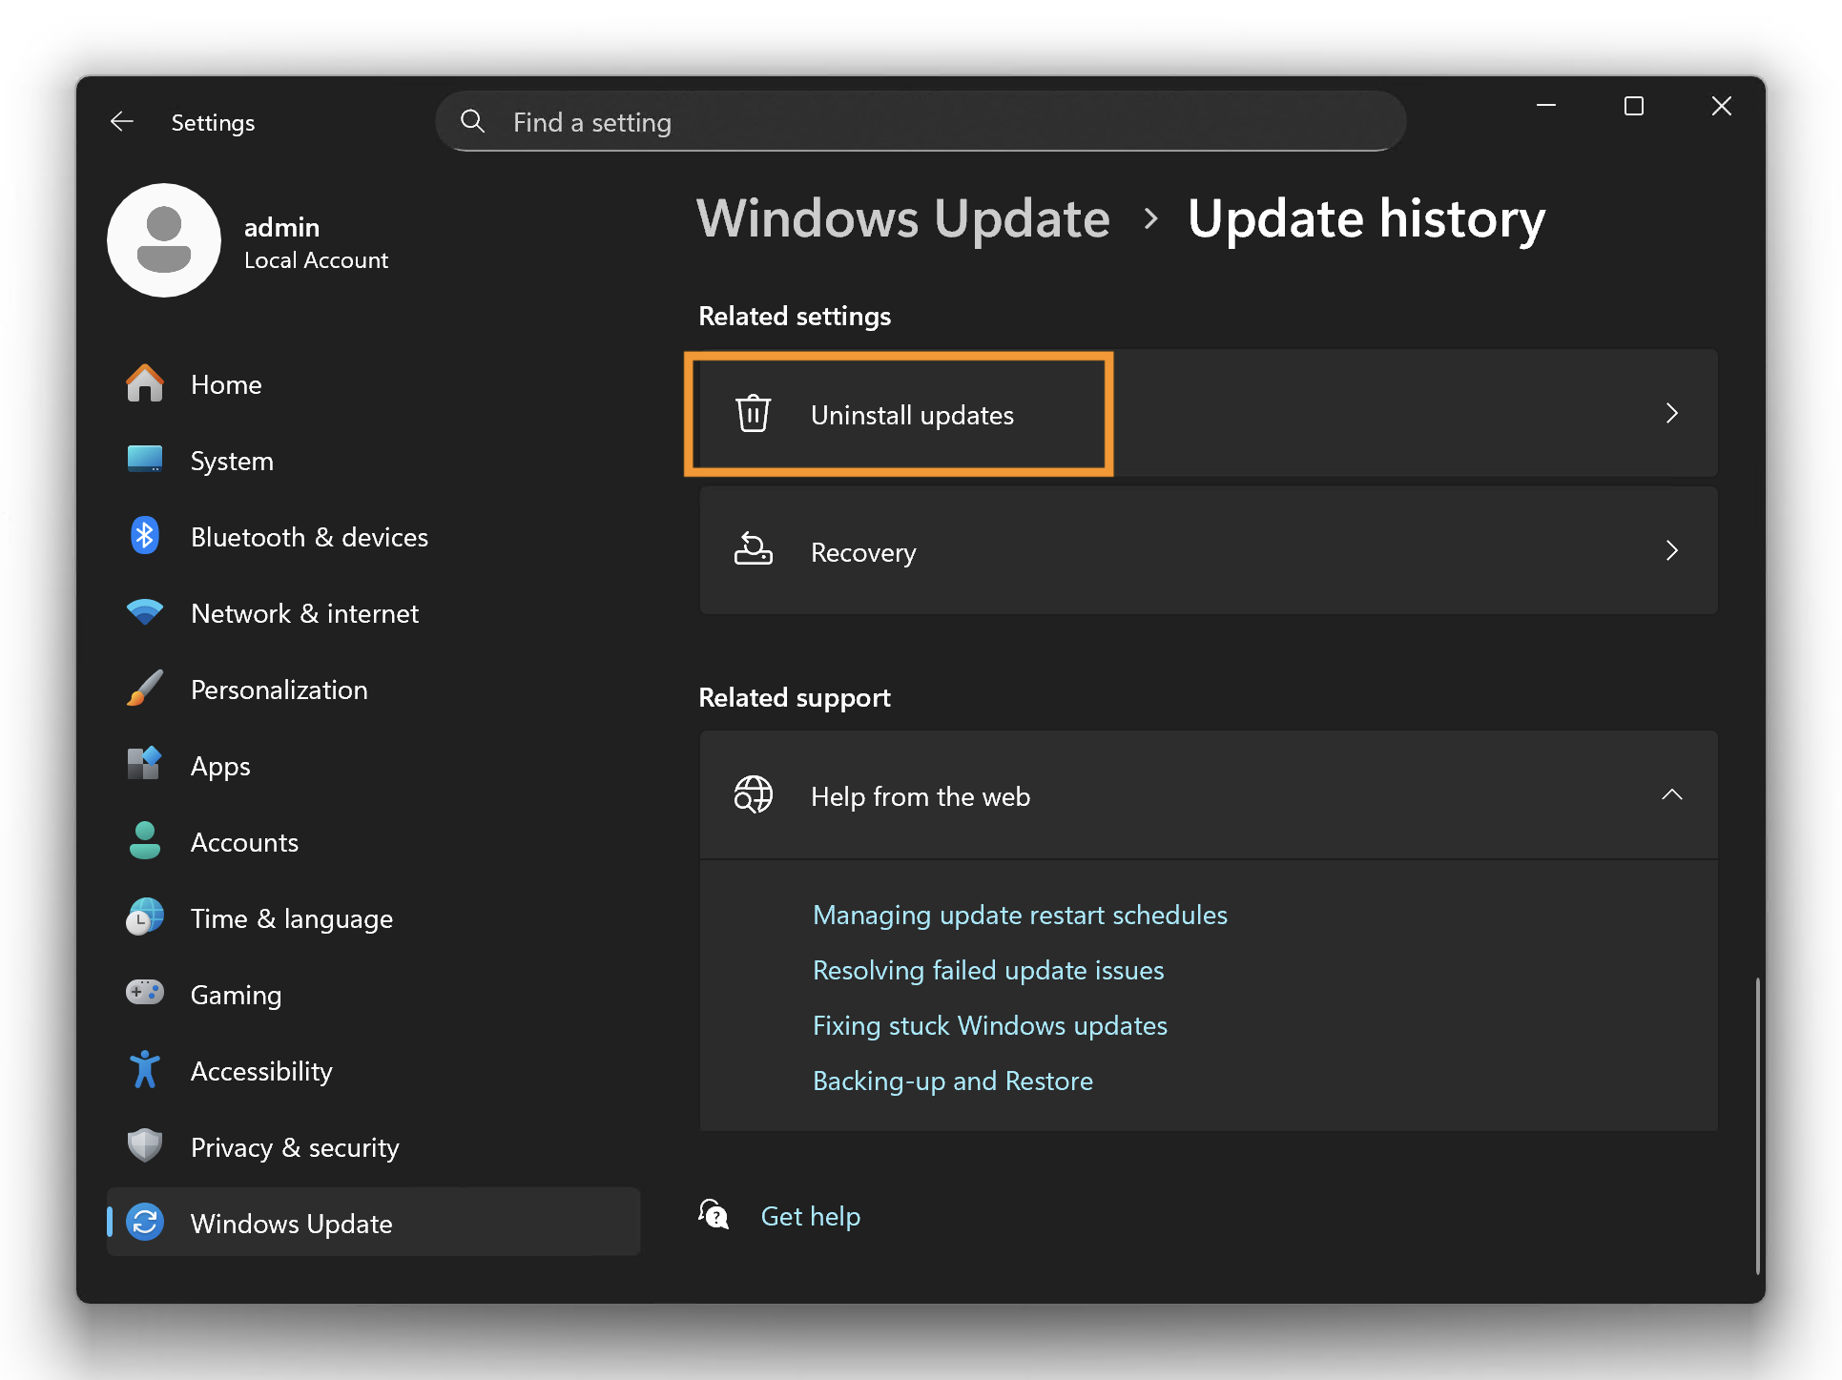Open Managing update restart schedules link
1842x1380 pixels.
click(x=1020, y=915)
